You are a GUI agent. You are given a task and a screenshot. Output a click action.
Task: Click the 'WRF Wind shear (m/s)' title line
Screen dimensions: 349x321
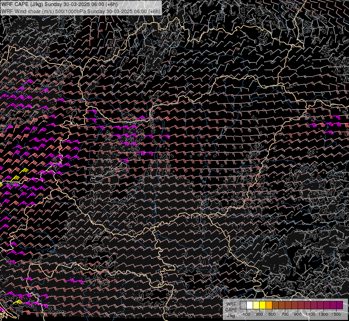tap(81, 11)
